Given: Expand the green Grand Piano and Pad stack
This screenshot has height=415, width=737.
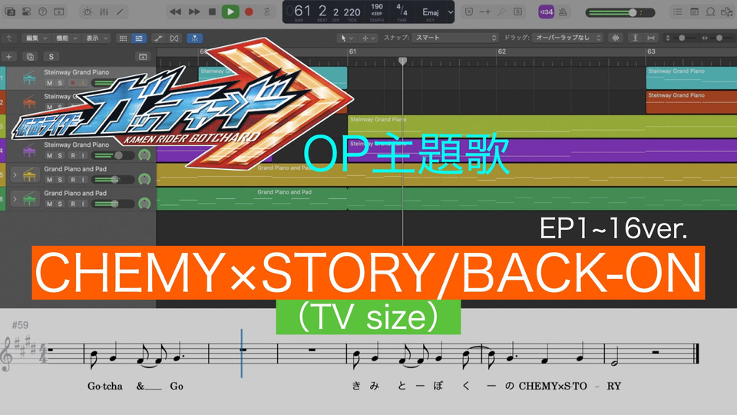Looking at the screenshot, I should coord(15,199).
